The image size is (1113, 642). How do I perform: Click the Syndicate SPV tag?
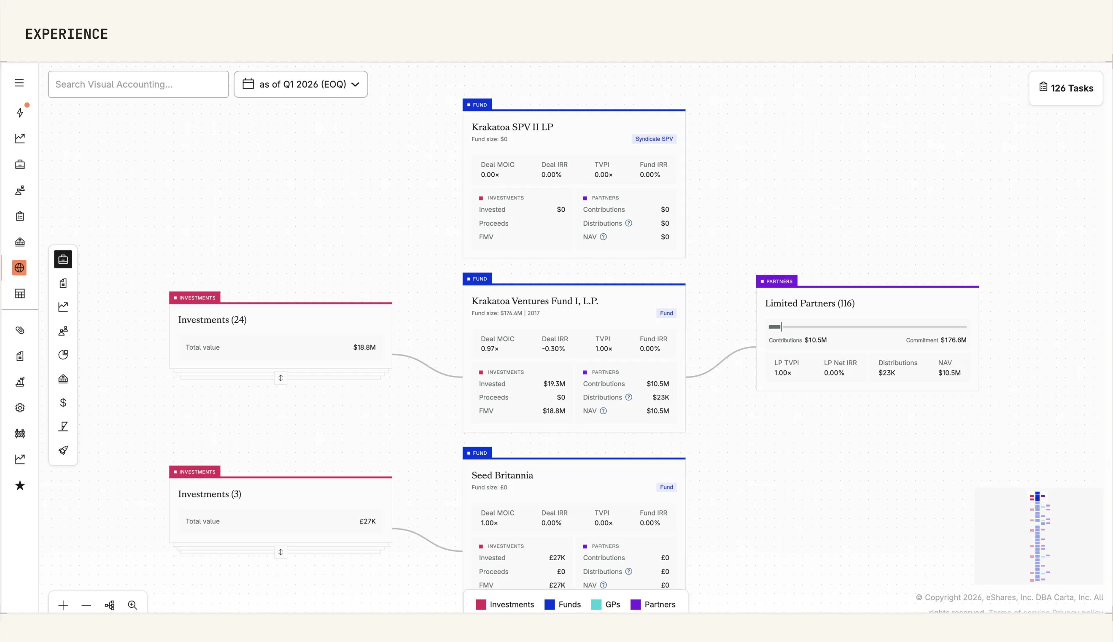pos(654,139)
